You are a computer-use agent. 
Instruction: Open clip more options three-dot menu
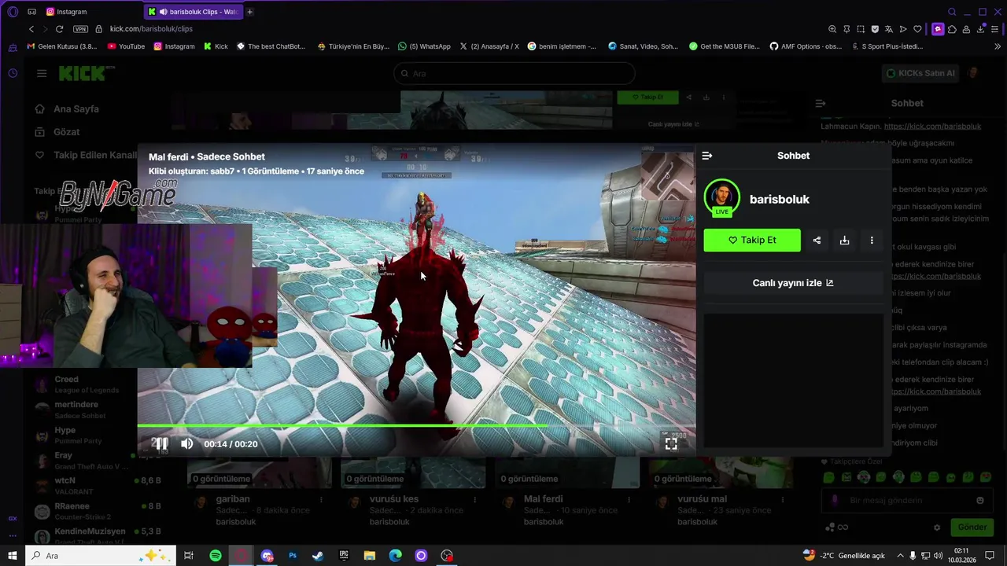coord(872,241)
